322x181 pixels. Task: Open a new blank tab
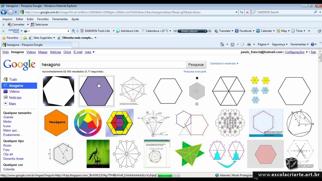[75, 45]
